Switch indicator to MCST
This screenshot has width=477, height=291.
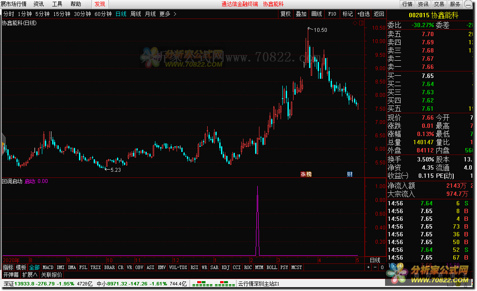click(x=297, y=267)
